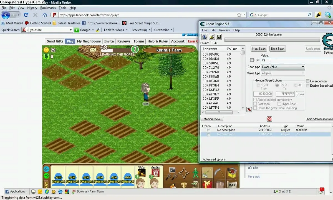Switch to the My Neighbours tab
The image size is (333, 200).
point(89,41)
